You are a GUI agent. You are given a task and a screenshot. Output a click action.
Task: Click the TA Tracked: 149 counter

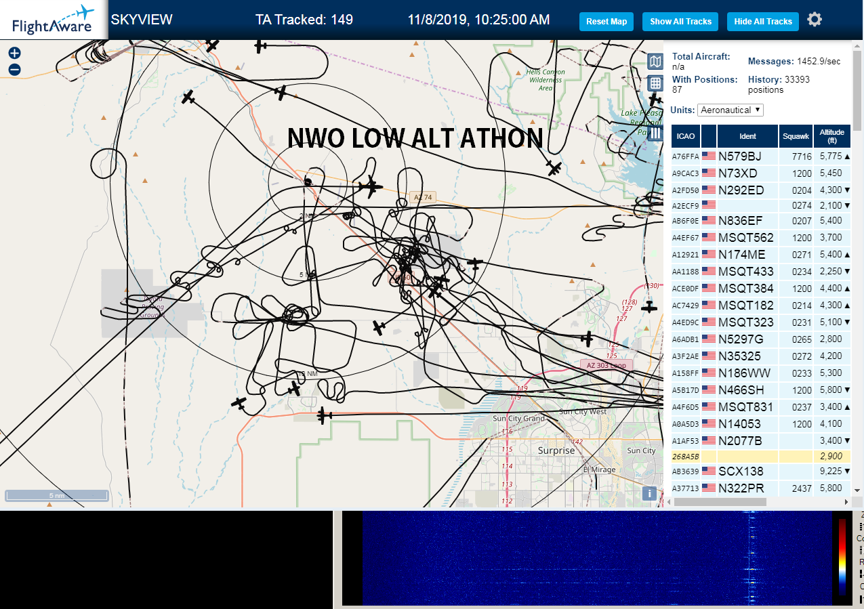pos(304,20)
